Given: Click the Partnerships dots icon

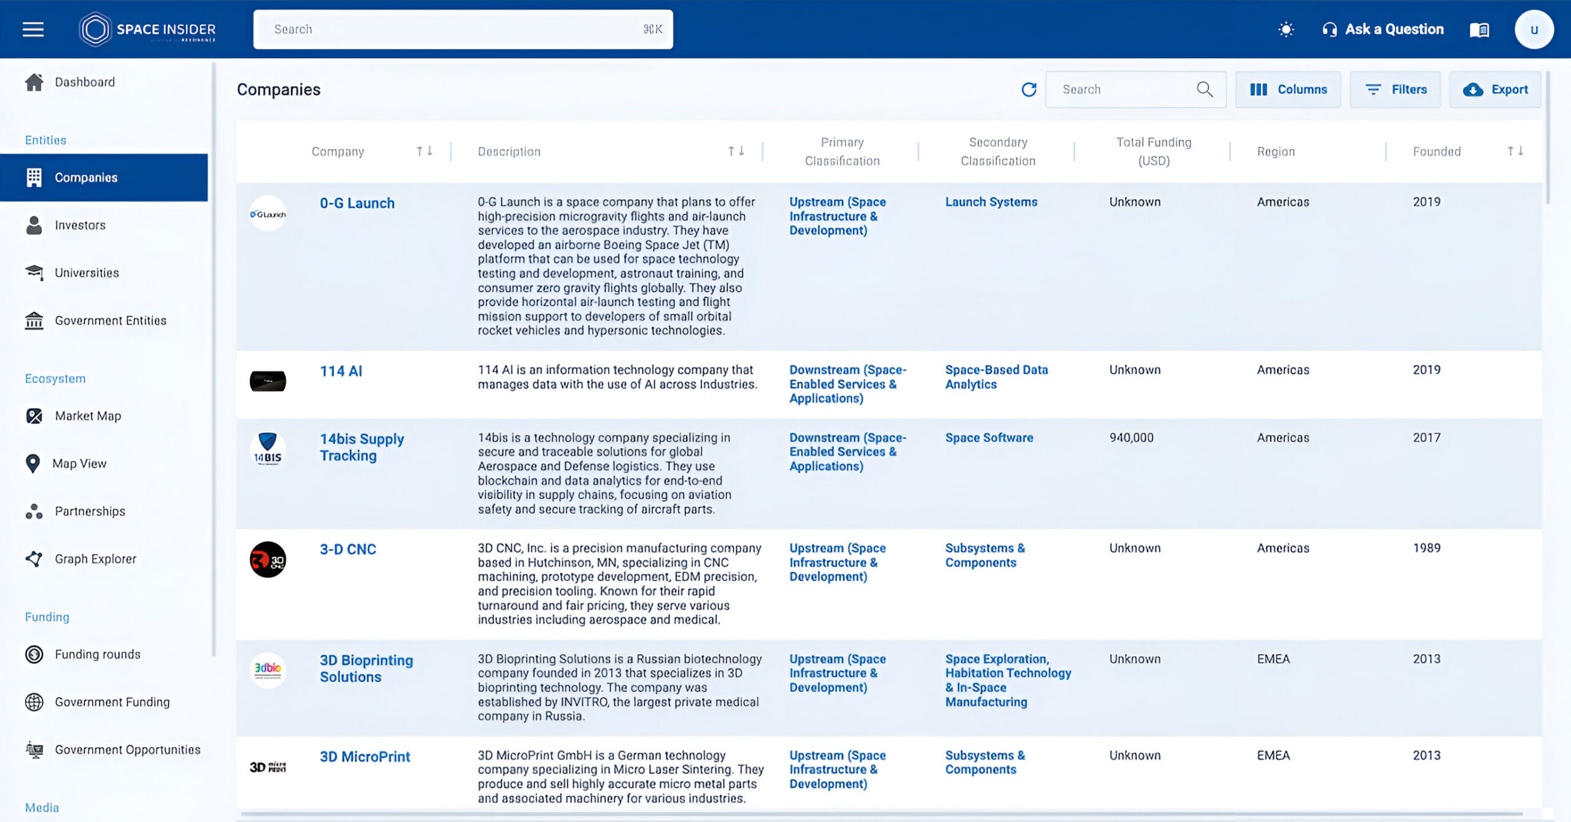Looking at the screenshot, I should click(x=34, y=511).
